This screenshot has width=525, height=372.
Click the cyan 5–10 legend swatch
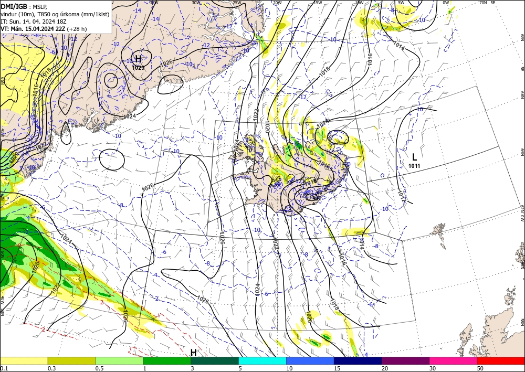(x=262, y=360)
